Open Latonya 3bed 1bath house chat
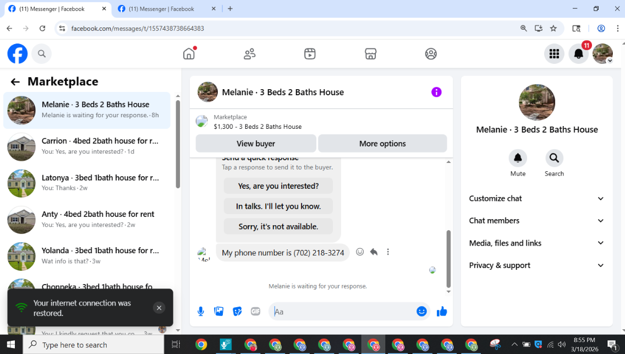This screenshot has width=625, height=354. (87, 183)
